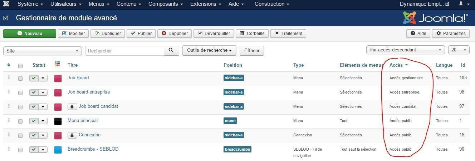Select all modules with header checkbox
This screenshot has width=475, height=161.
[20, 66]
